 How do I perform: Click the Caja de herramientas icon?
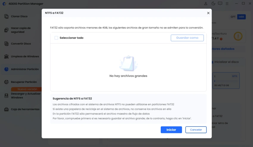click(x=6, y=109)
